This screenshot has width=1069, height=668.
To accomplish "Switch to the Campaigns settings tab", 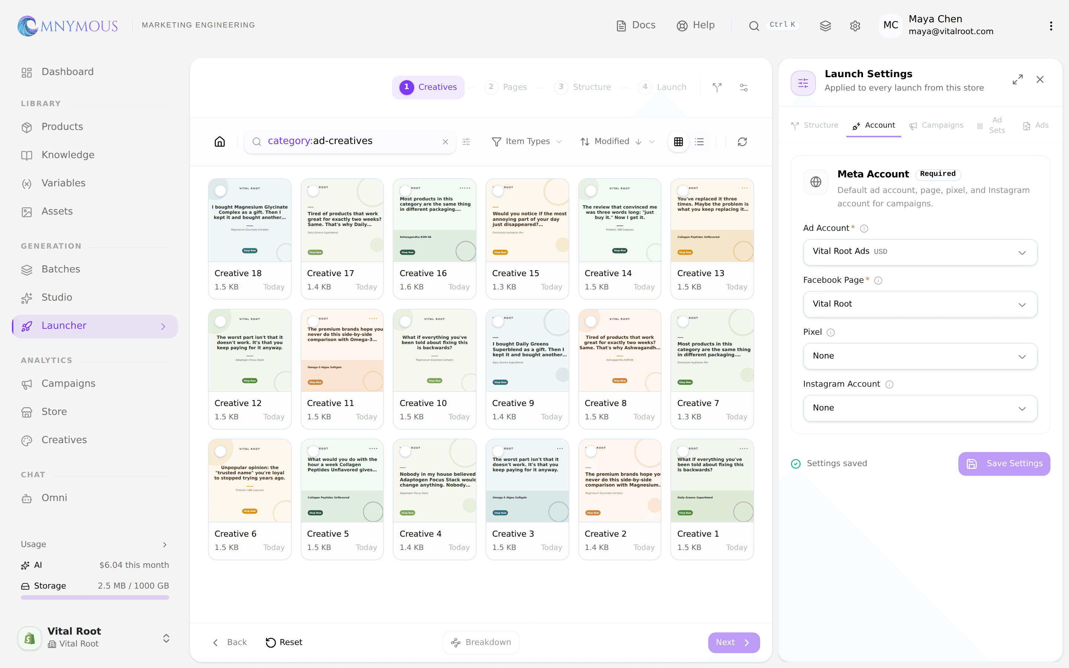I will point(936,125).
